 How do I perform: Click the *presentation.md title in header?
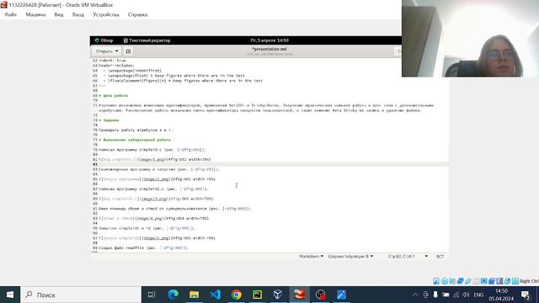pos(269,49)
